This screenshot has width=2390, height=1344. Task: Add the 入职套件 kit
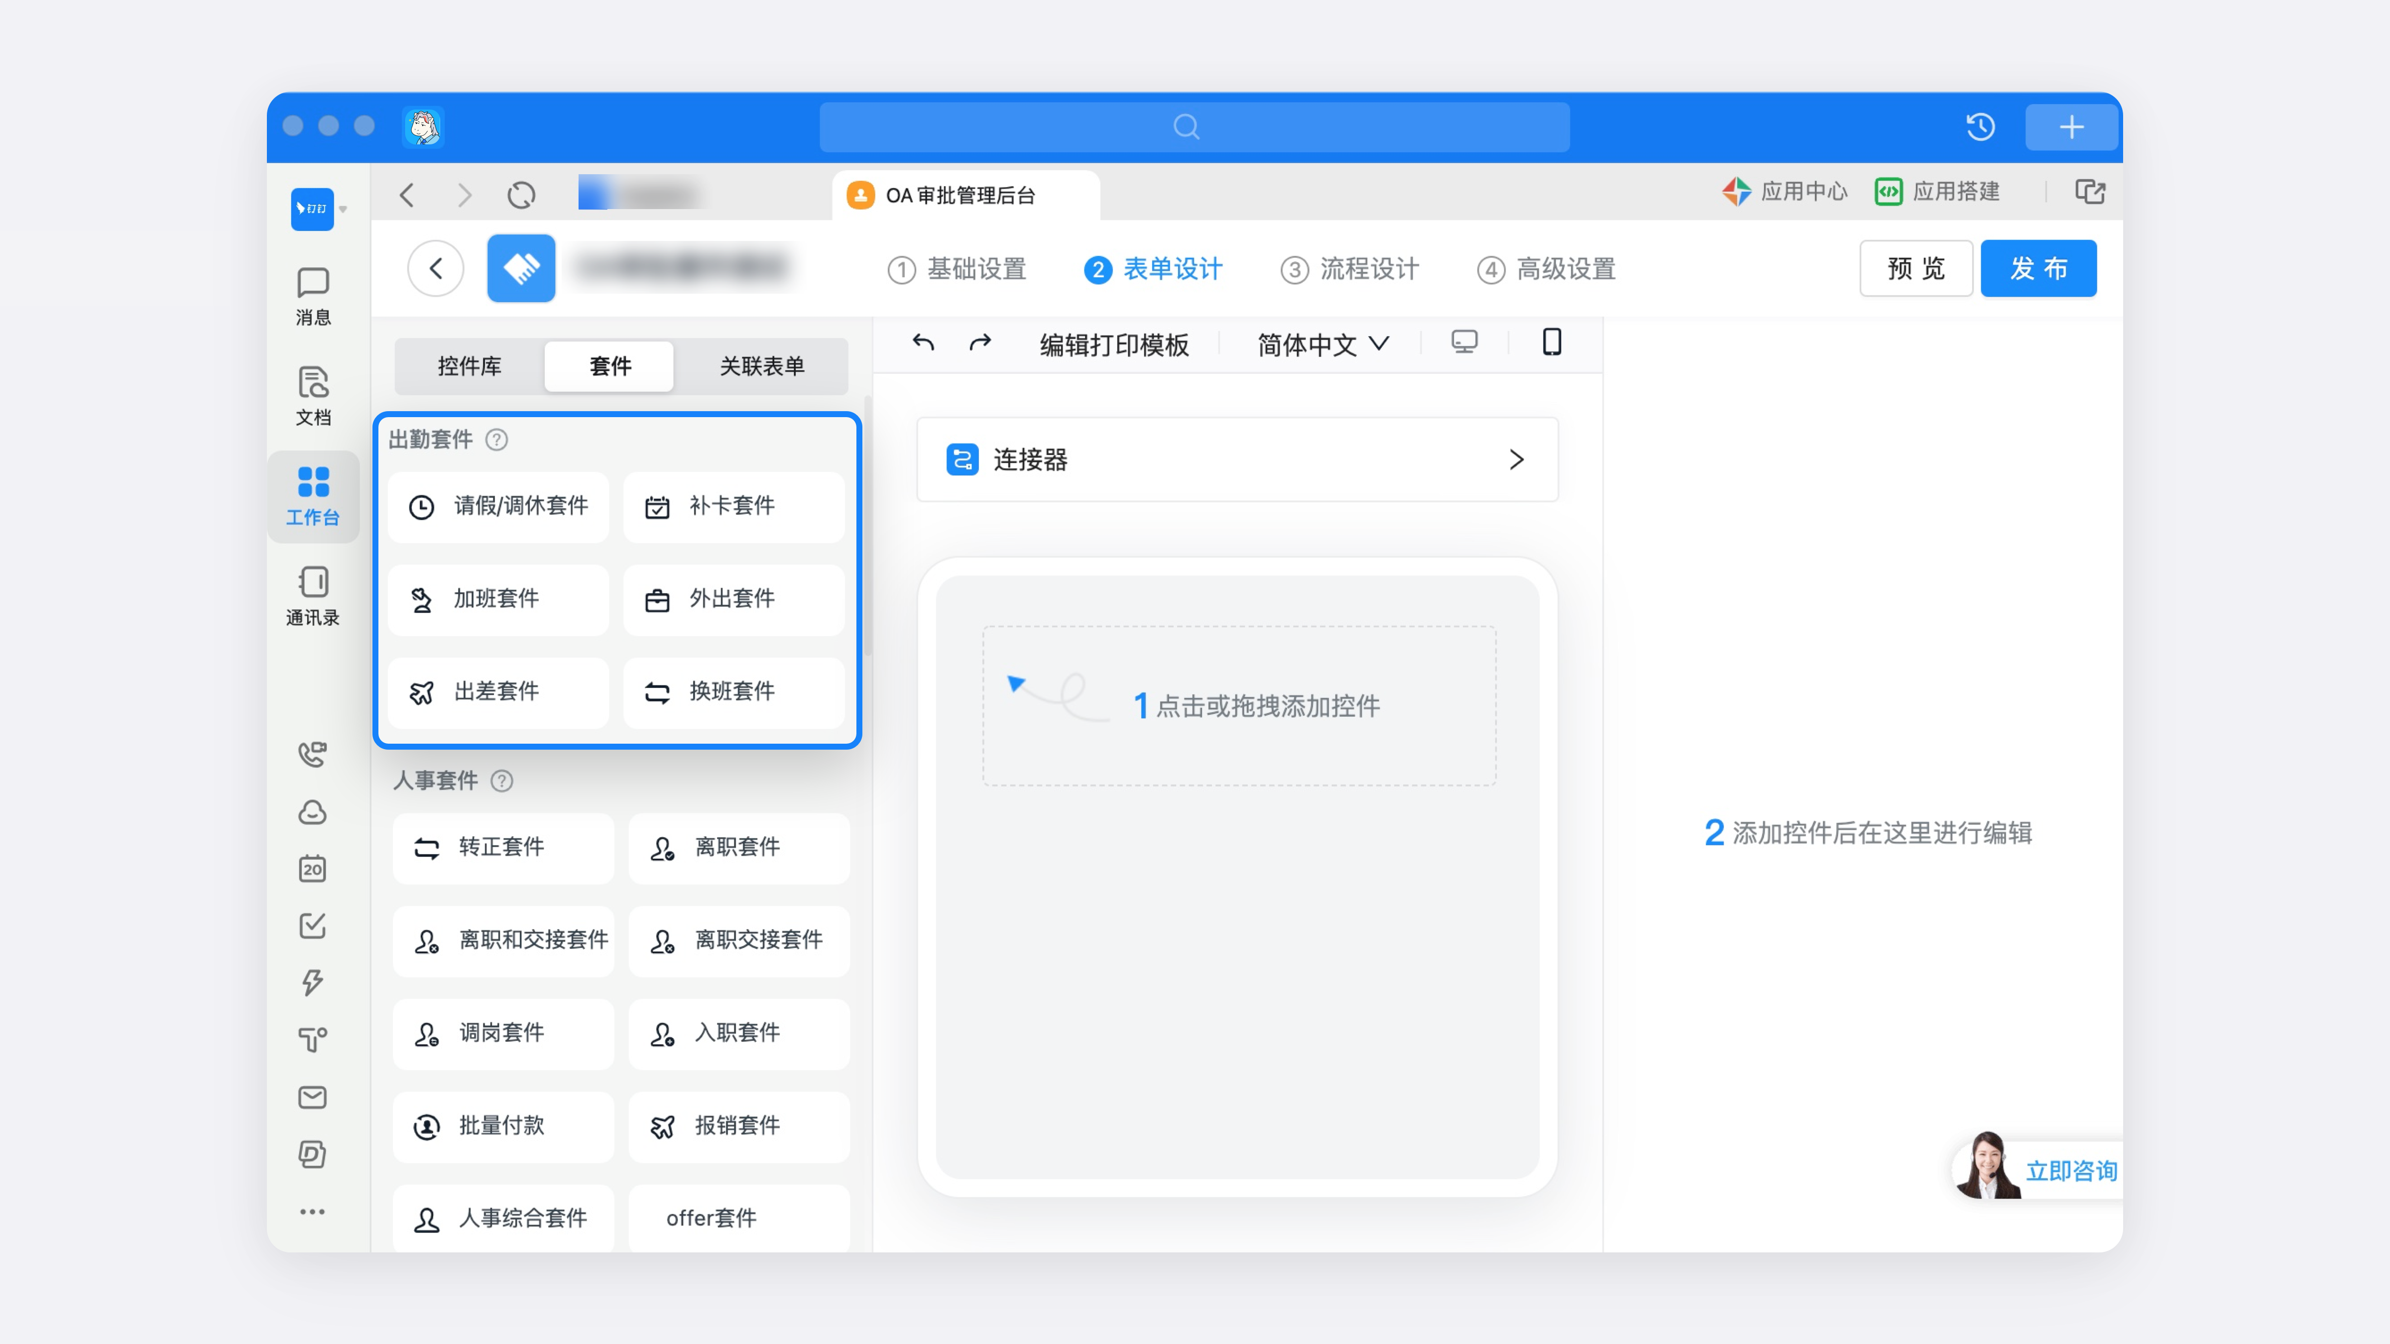(x=739, y=1033)
